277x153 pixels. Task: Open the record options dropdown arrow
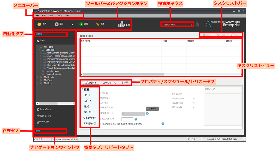point(72,25)
